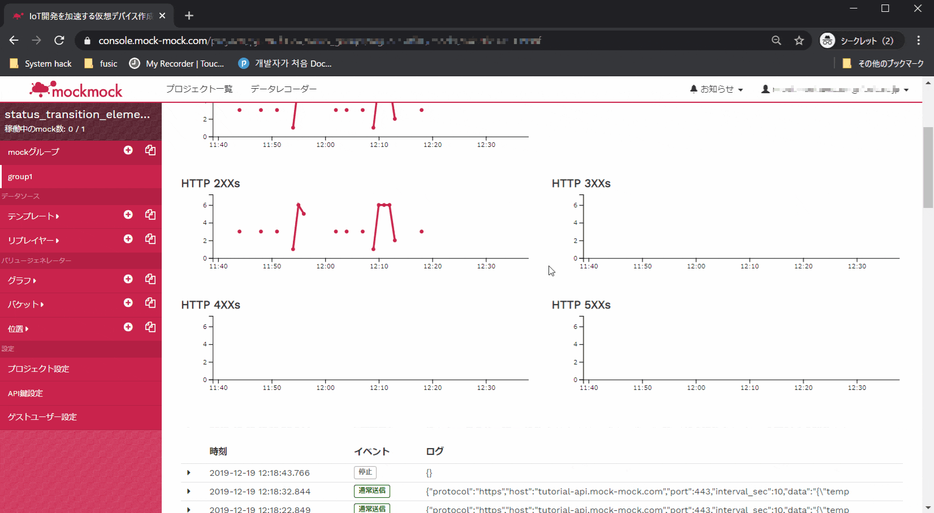Image resolution: width=934 pixels, height=513 pixels.
Task: Click the mockmock logo
Action: pyautogui.click(x=76, y=90)
